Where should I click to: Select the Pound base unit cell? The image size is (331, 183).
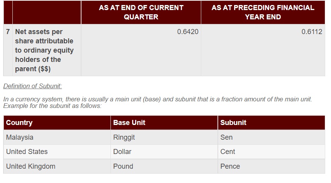pos(164,166)
